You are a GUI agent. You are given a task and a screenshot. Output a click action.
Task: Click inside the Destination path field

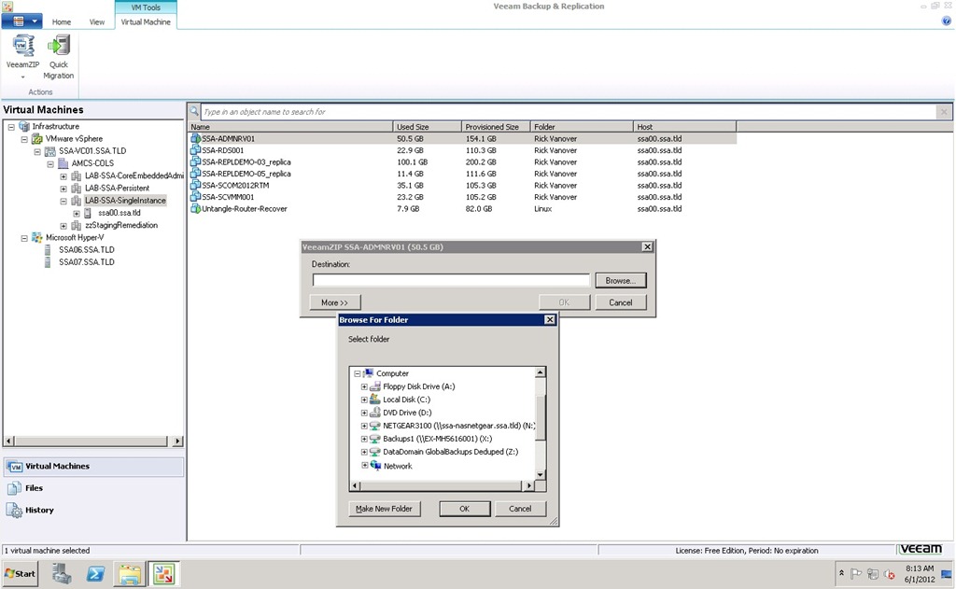(x=451, y=280)
